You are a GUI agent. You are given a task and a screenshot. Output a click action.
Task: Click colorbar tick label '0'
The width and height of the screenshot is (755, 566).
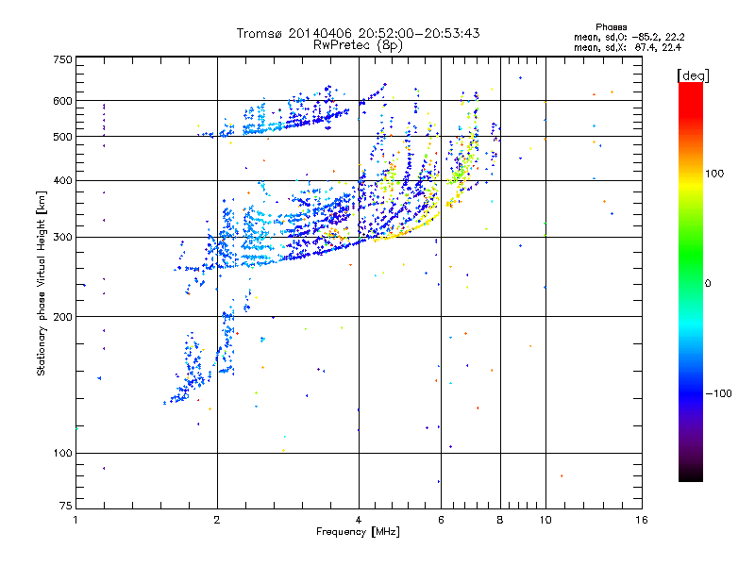tap(708, 284)
